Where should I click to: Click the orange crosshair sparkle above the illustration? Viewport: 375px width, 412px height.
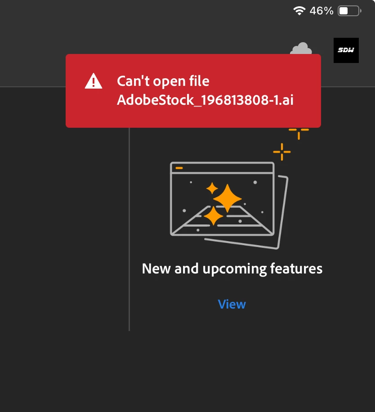click(282, 152)
